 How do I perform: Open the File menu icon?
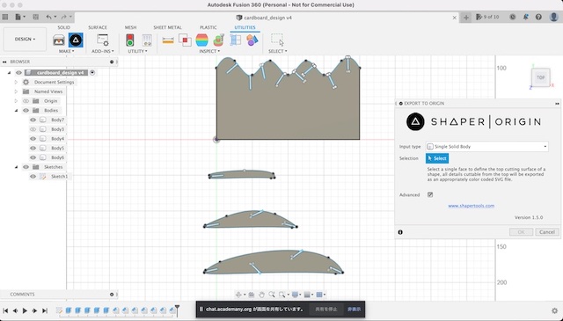pos(19,17)
